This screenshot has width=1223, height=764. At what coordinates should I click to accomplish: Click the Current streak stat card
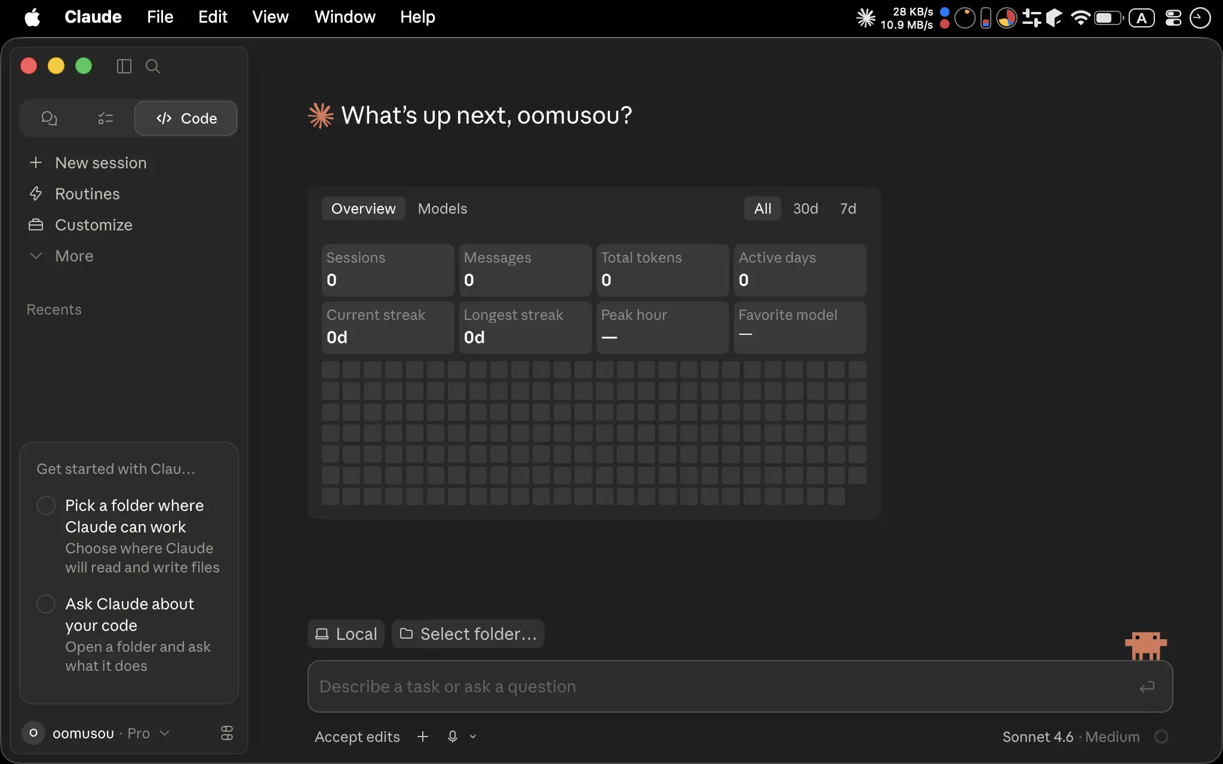point(388,327)
